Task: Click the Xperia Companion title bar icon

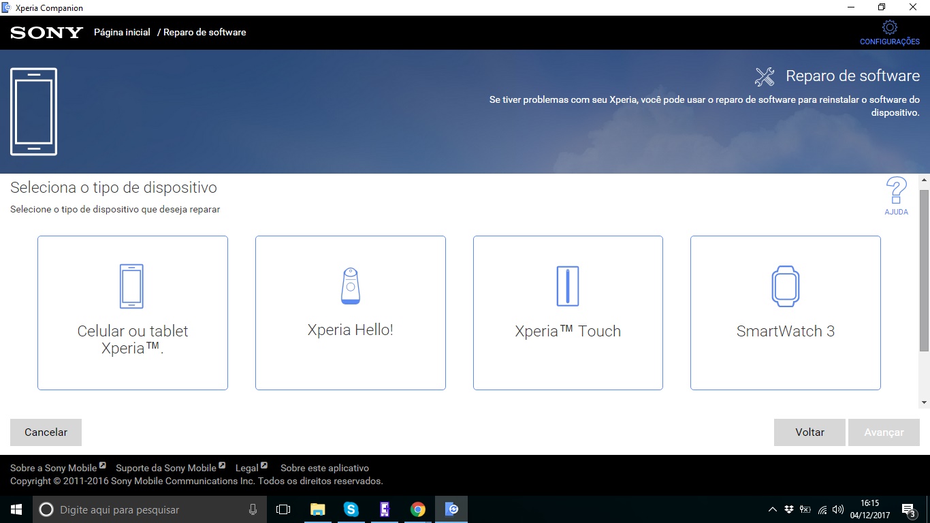Action: coord(6,7)
